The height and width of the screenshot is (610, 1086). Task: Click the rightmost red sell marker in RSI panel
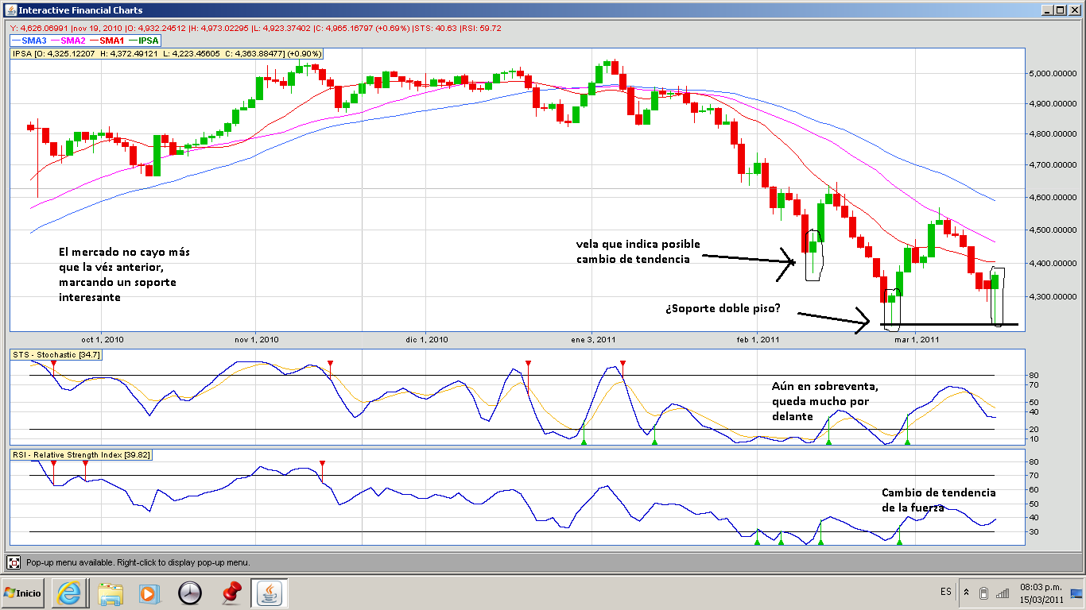click(322, 463)
